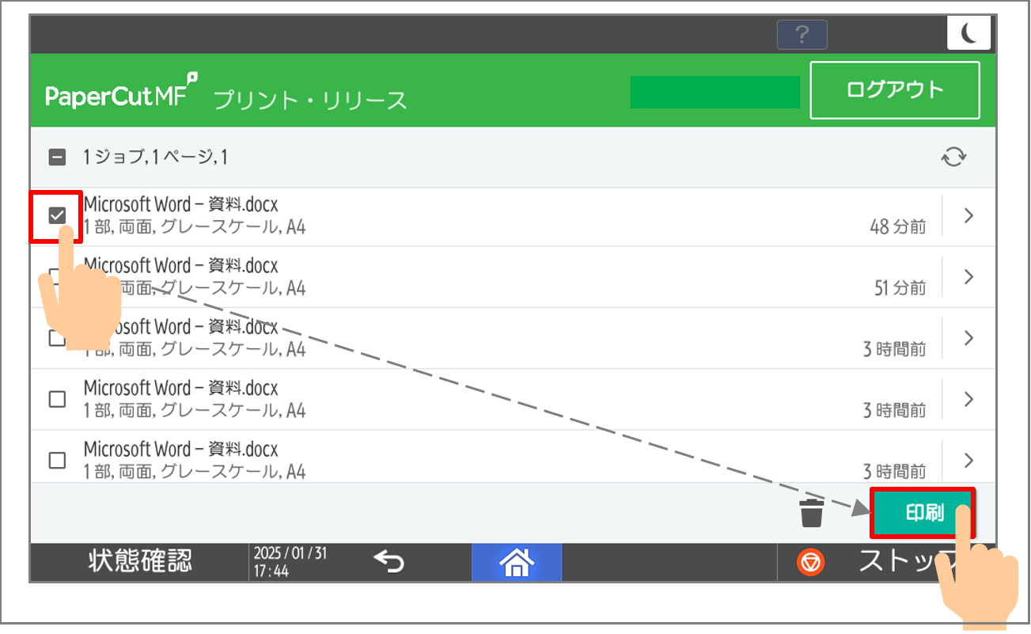This screenshot has width=1031, height=634.
Task: Refresh the print job list
Action: click(953, 157)
